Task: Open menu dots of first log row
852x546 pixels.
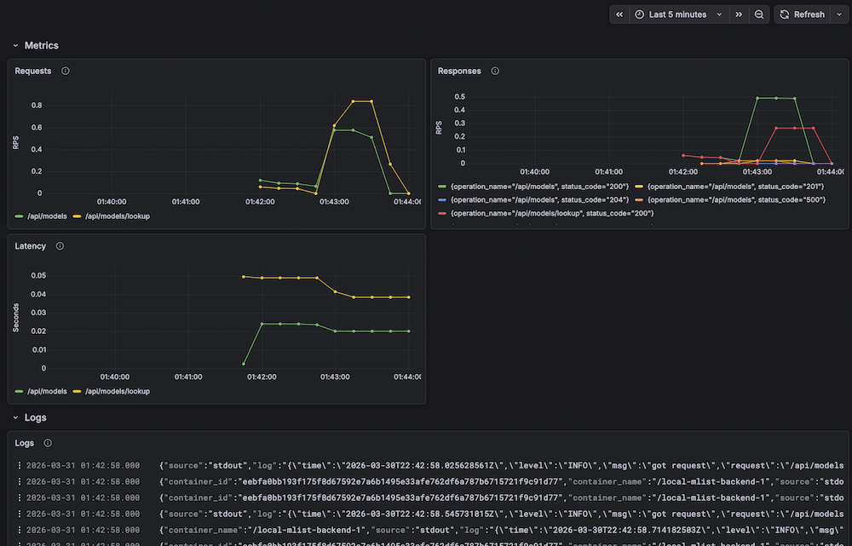Action: [20, 466]
